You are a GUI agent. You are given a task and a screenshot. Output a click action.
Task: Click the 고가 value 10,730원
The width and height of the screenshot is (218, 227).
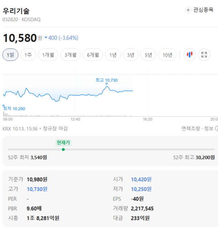[x=37, y=189]
